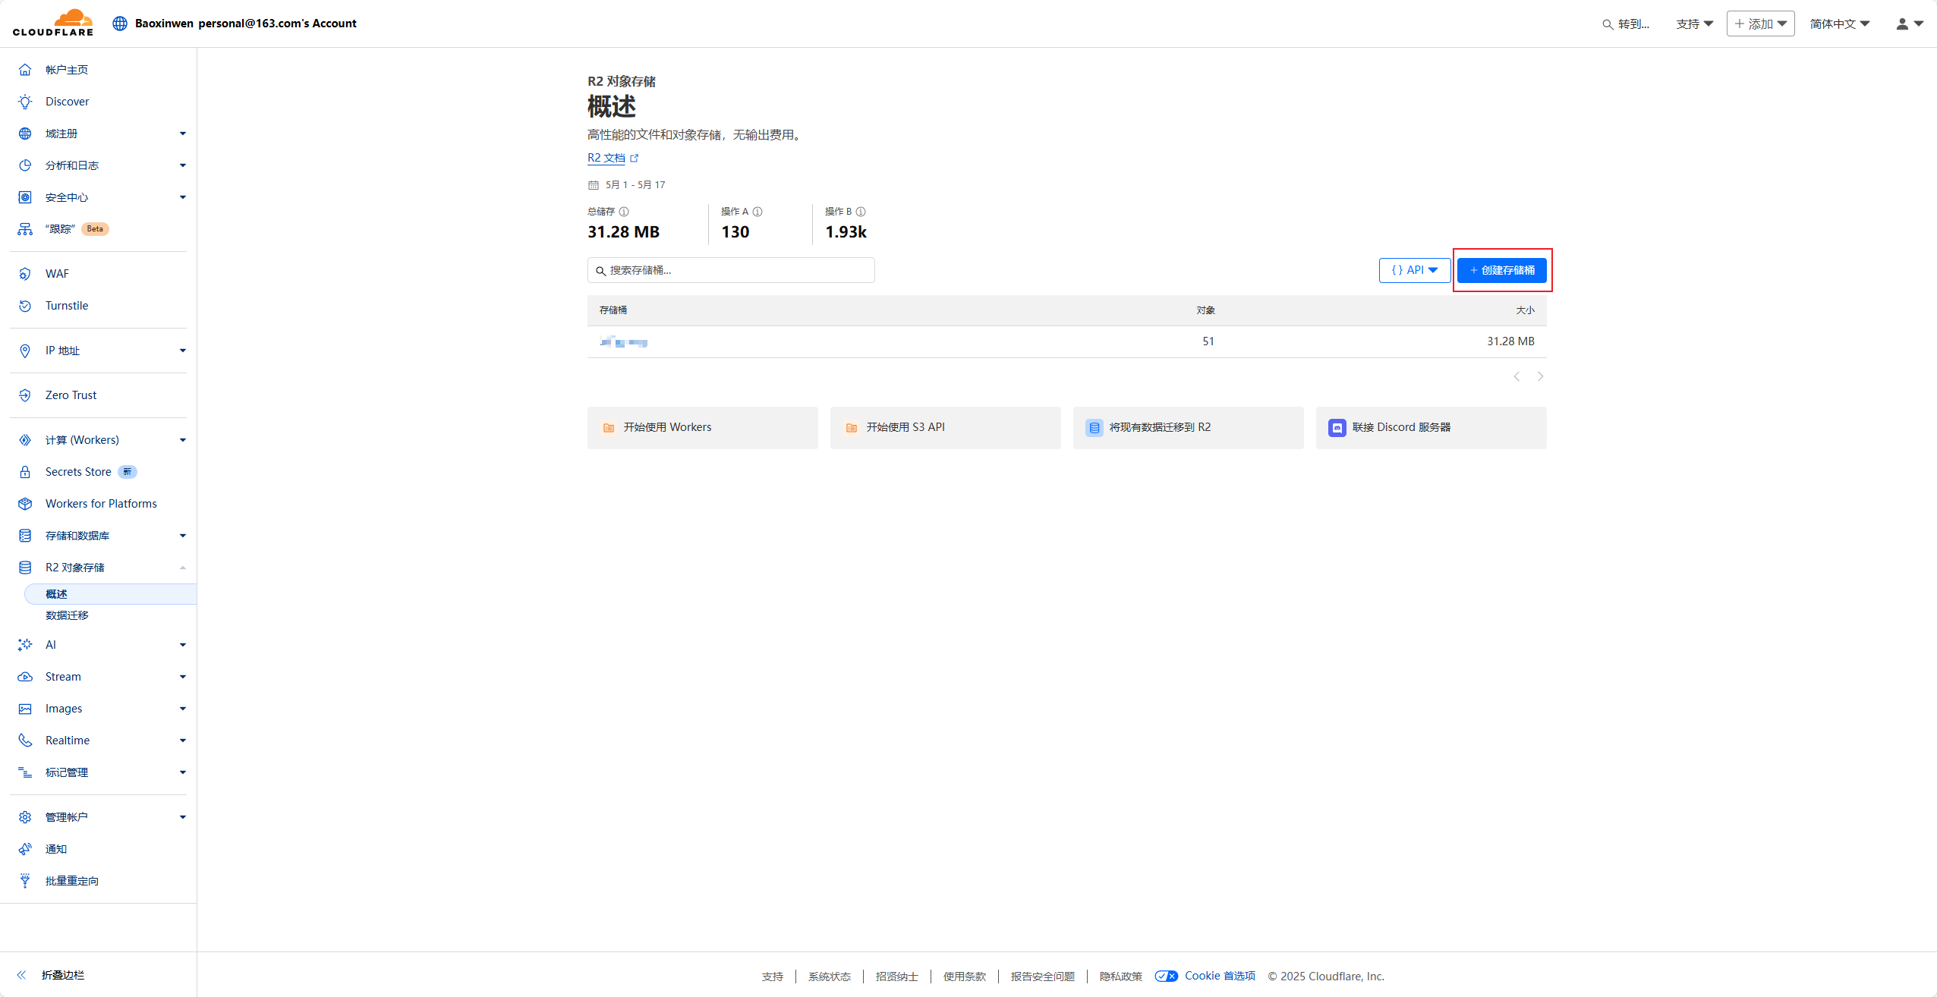Click the Zero Trust icon
The height and width of the screenshot is (997, 1937).
[25, 395]
